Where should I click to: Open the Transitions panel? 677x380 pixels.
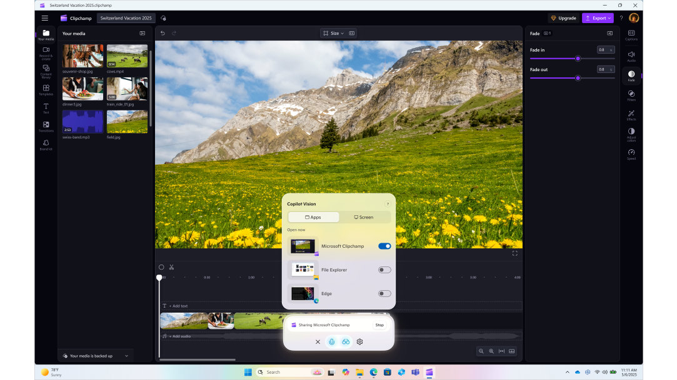click(46, 127)
